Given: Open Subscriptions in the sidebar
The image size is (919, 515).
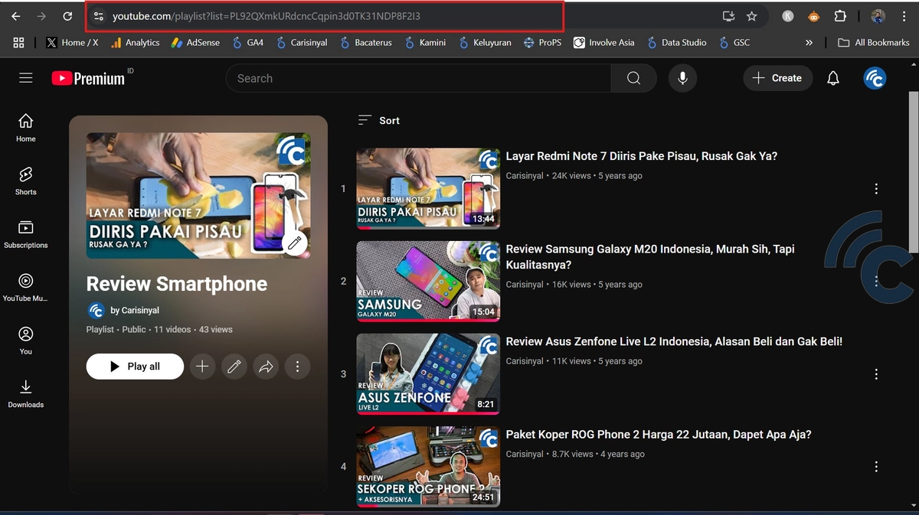Looking at the screenshot, I should pyautogui.click(x=26, y=234).
